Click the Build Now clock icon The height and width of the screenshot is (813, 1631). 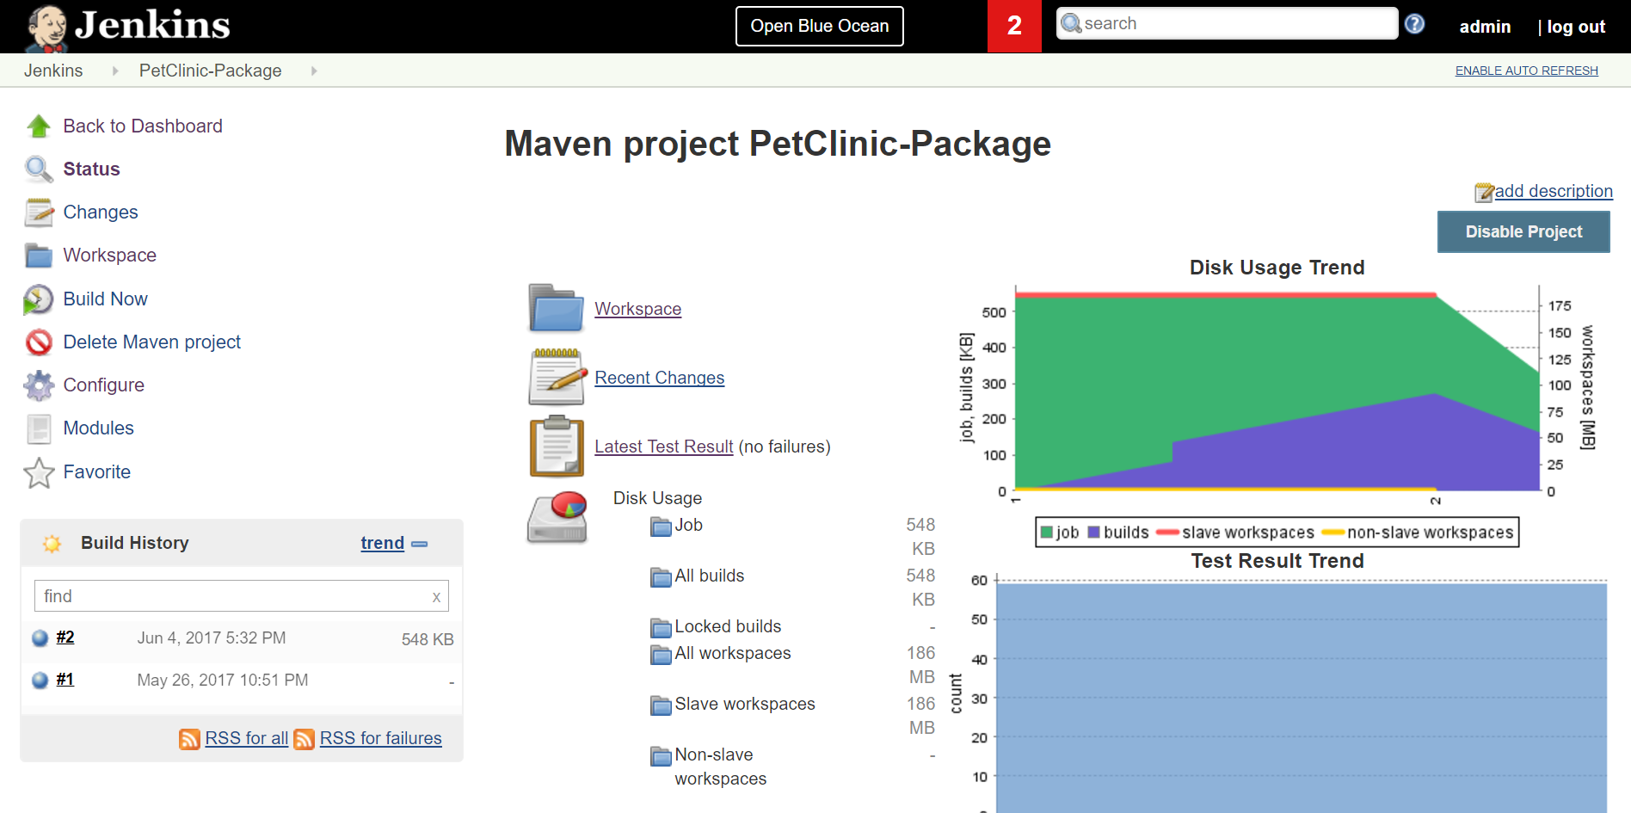[x=39, y=299]
